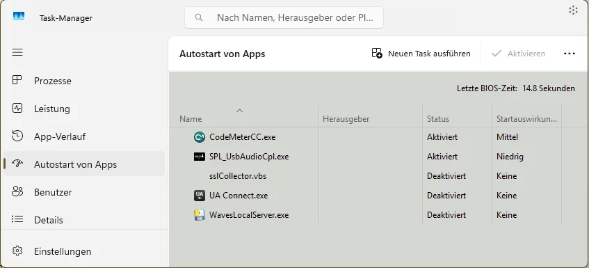Click Deaktiviert status of UA Connect.exe
This screenshot has height=268, width=589.
(446, 196)
